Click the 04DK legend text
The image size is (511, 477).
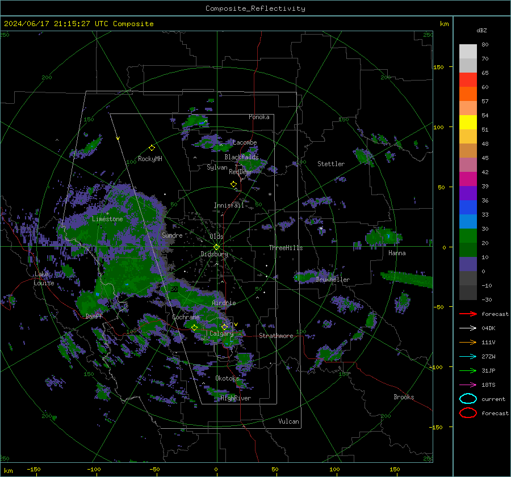[x=488, y=328]
